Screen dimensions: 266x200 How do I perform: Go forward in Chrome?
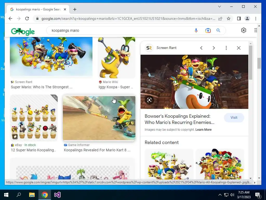pyautogui.click(x=19, y=18)
